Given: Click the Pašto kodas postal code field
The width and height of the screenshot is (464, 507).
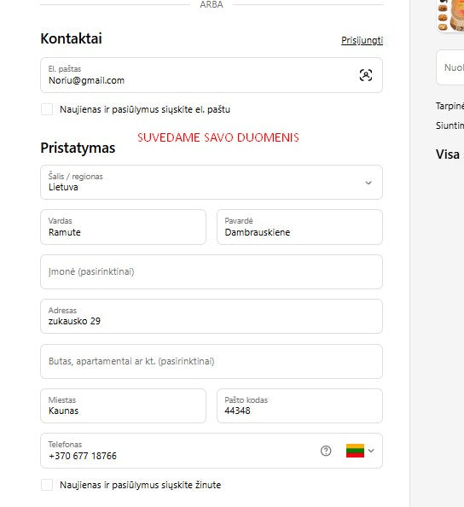Looking at the screenshot, I should (299, 405).
